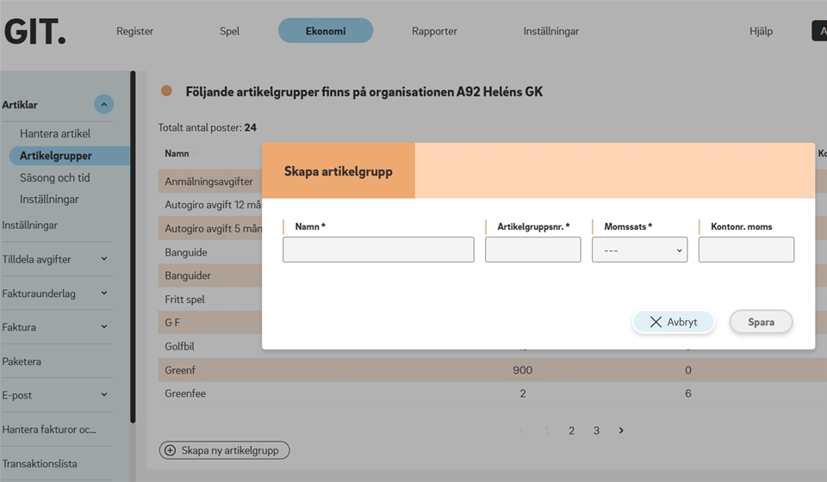
Task: Go to the Register menu
Action: point(134,31)
